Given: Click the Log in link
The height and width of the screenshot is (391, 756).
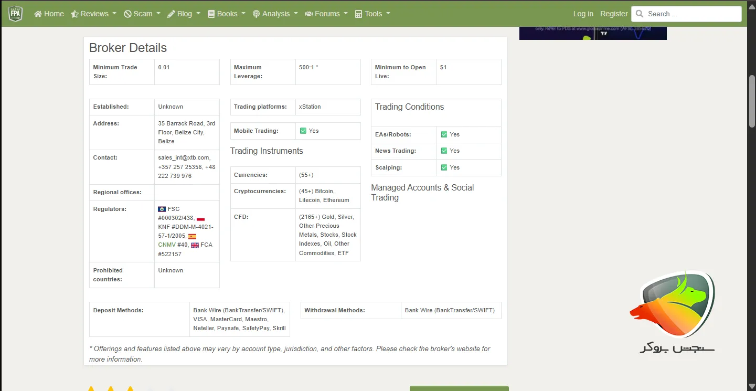Looking at the screenshot, I should tap(583, 14).
